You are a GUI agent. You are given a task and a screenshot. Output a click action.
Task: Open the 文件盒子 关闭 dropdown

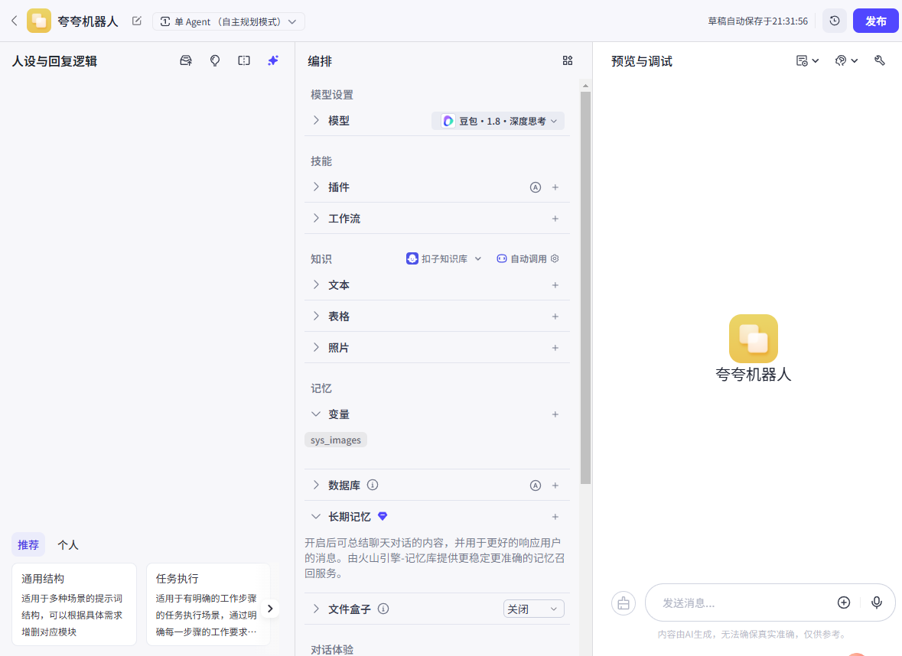(533, 609)
